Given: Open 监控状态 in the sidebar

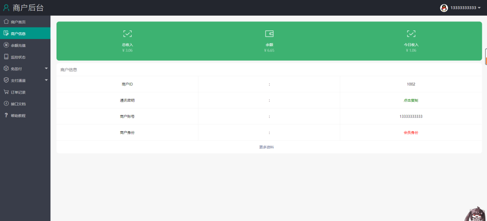Looking at the screenshot, I should [x=25, y=57].
